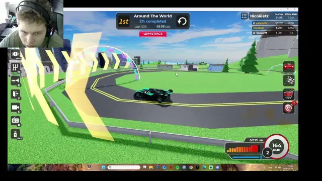Click the blue nitro meter bar
Image resolution: width=322 pixels, height=181 pixels.
pyautogui.click(x=247, y=157)
